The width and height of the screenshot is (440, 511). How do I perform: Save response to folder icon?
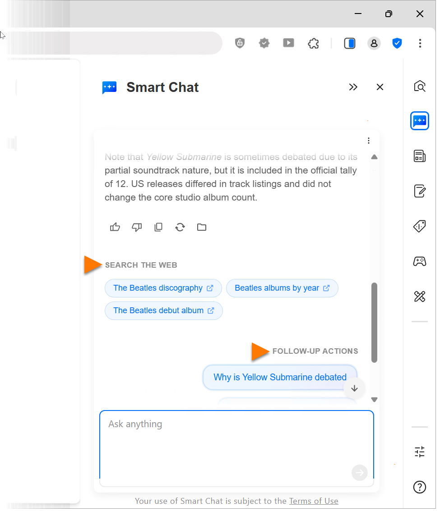click(202, 227)
